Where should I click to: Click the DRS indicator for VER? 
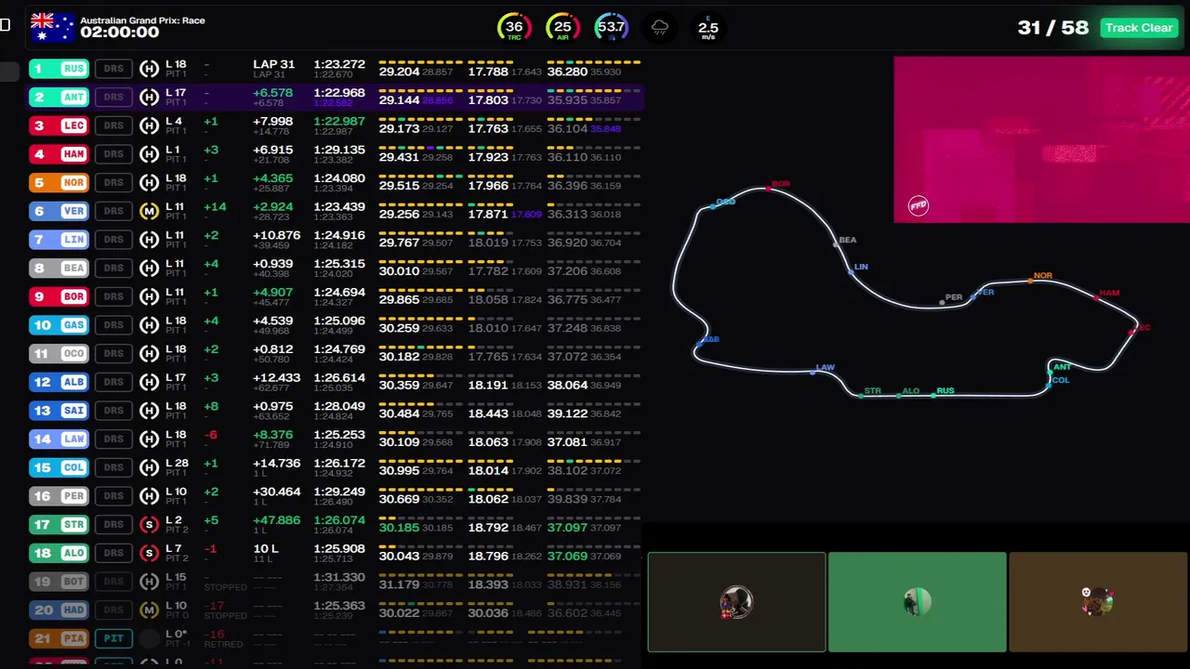tap(113, 211)
